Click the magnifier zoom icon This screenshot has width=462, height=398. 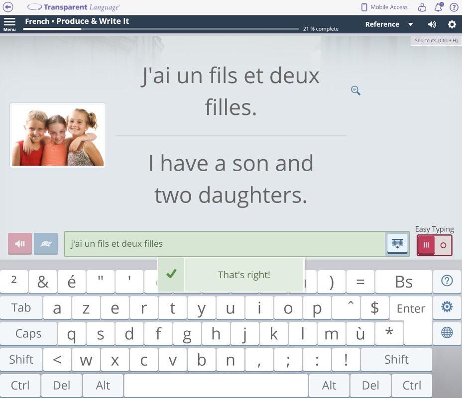point(355,90)
